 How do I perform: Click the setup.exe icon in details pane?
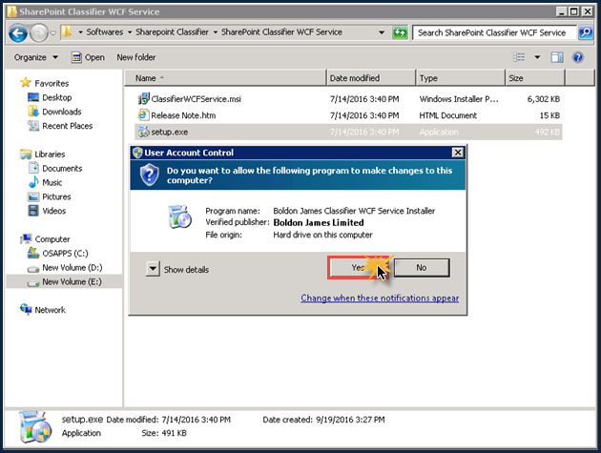click(34, 426)
